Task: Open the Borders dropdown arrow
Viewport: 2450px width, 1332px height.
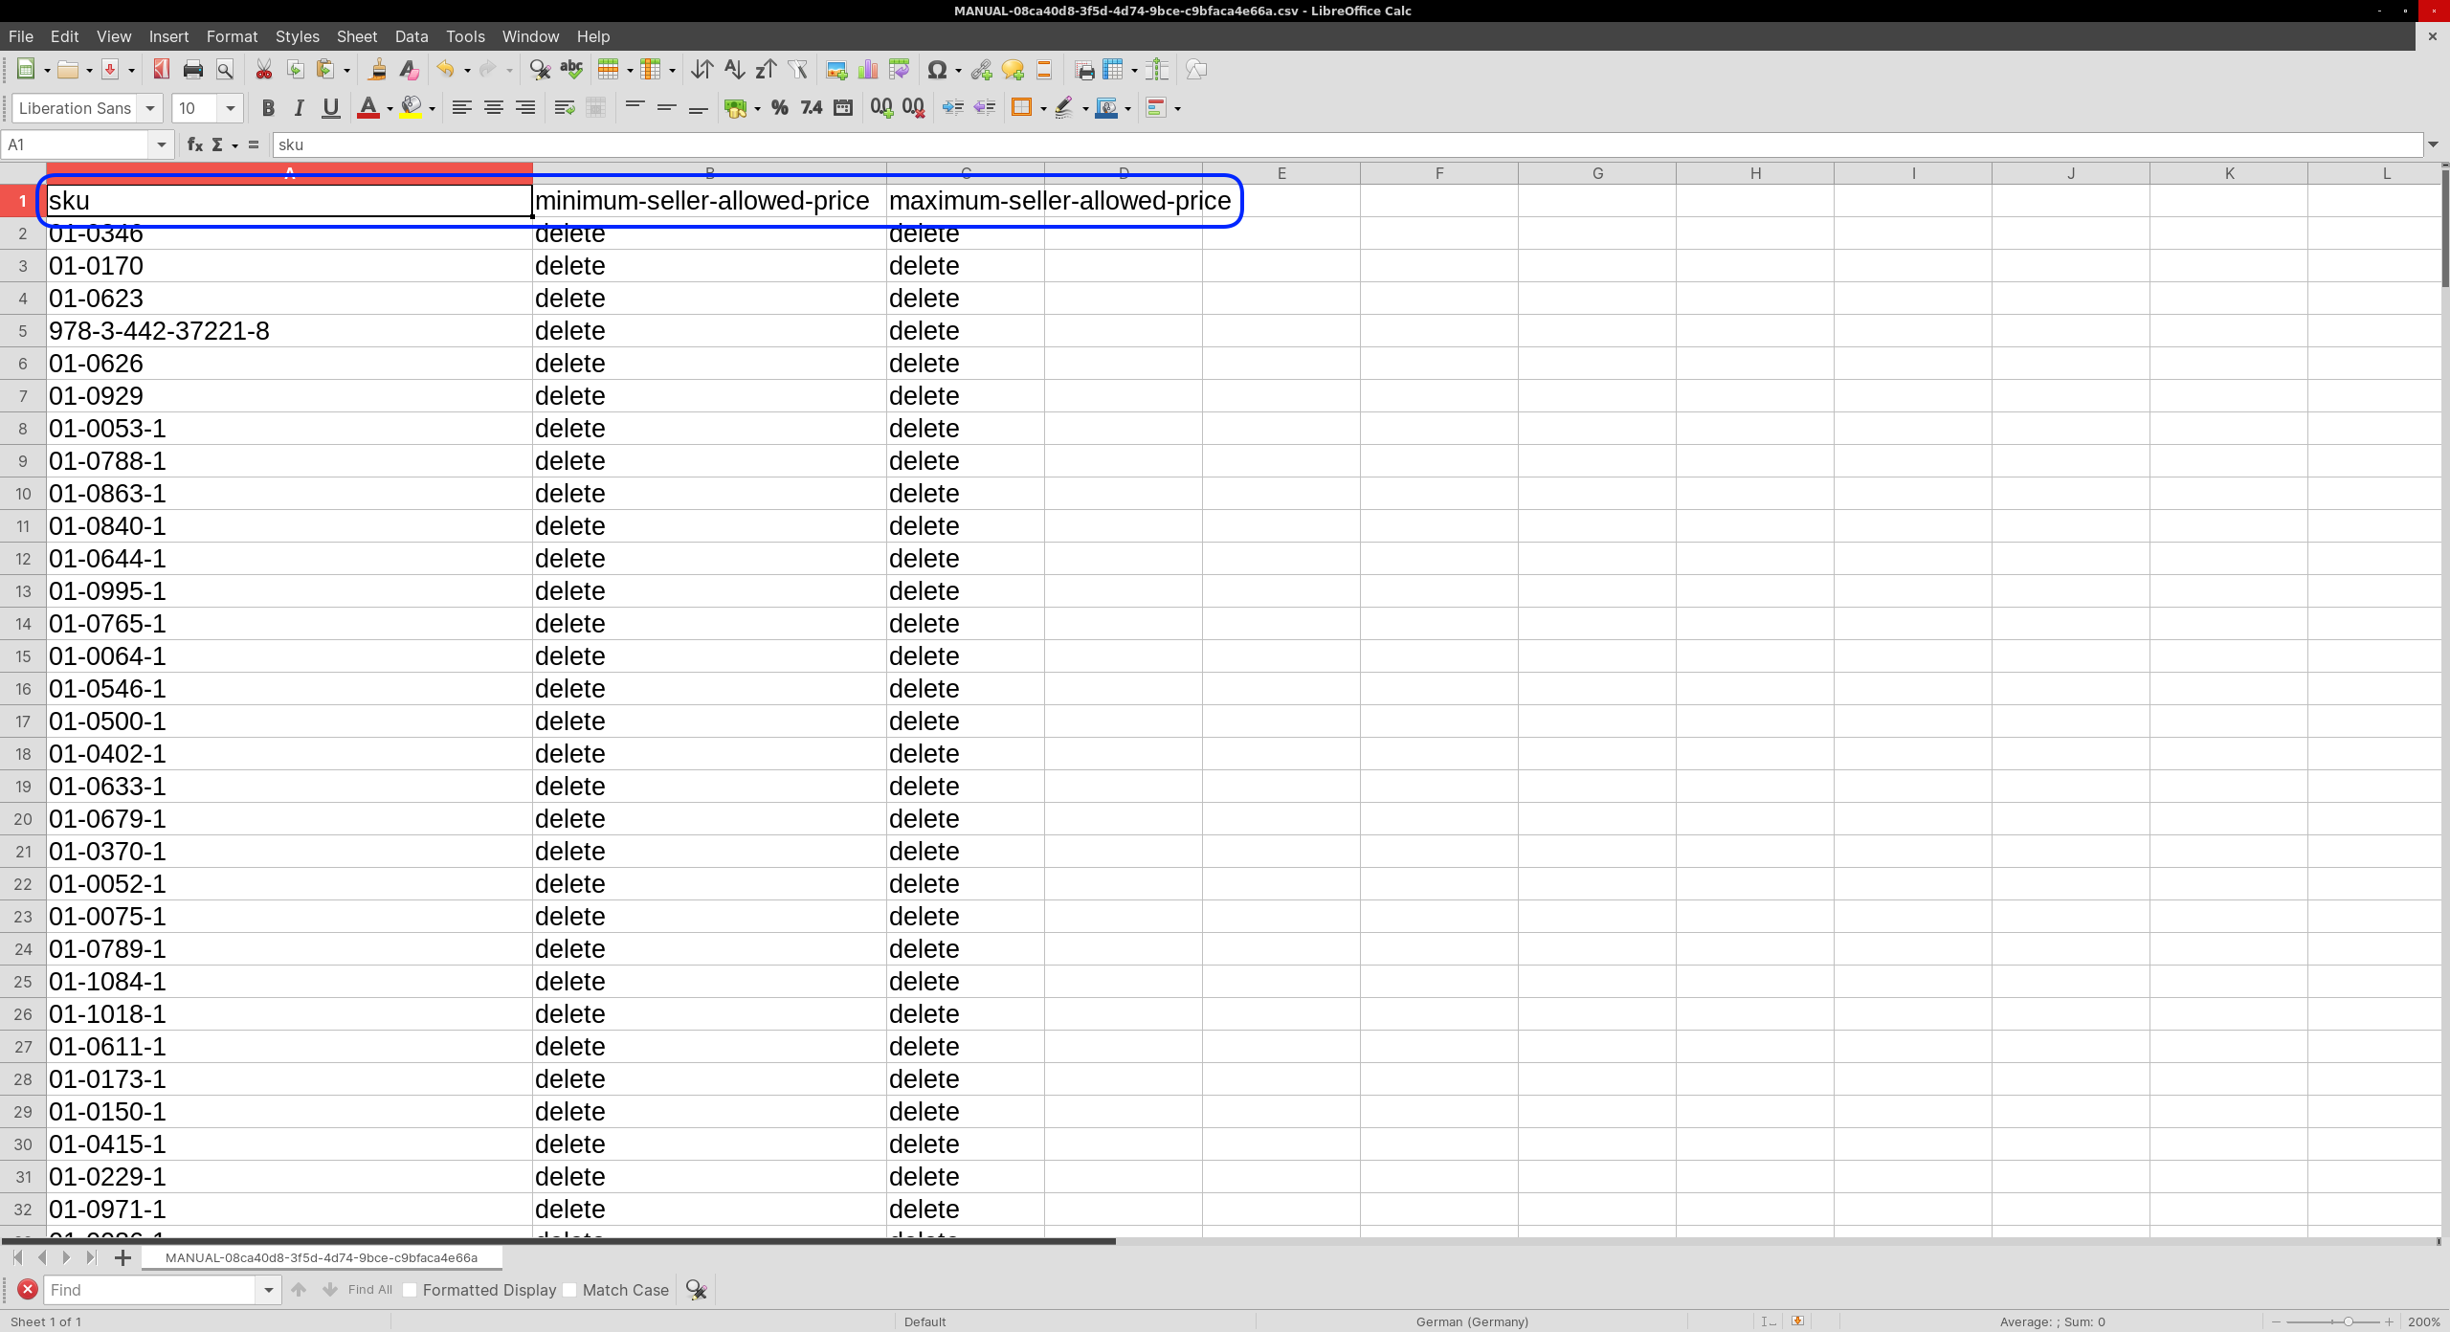Action: pyautogui.click(x=1043, y=108)
